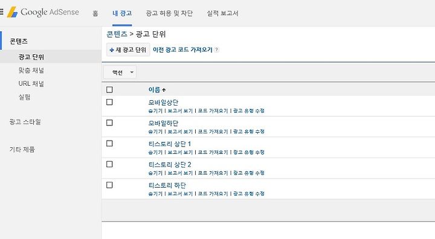435x239 pixels.
Task: Click the Google AdSense logo
Action: tap(43, 12)
